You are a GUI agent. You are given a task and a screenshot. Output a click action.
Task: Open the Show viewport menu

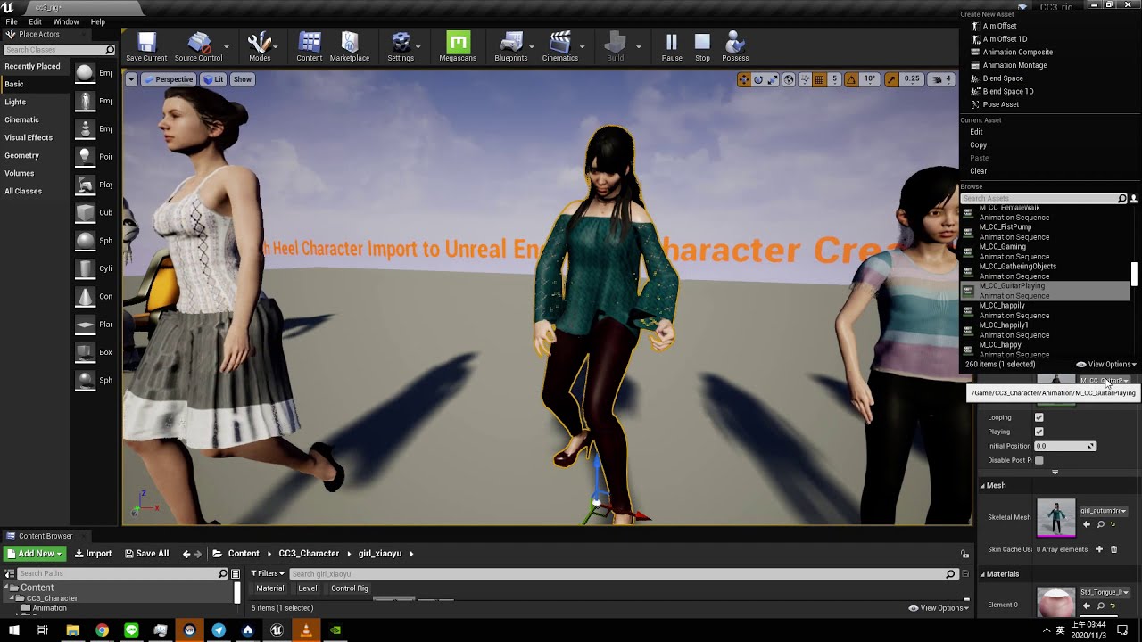pos(243,79)
